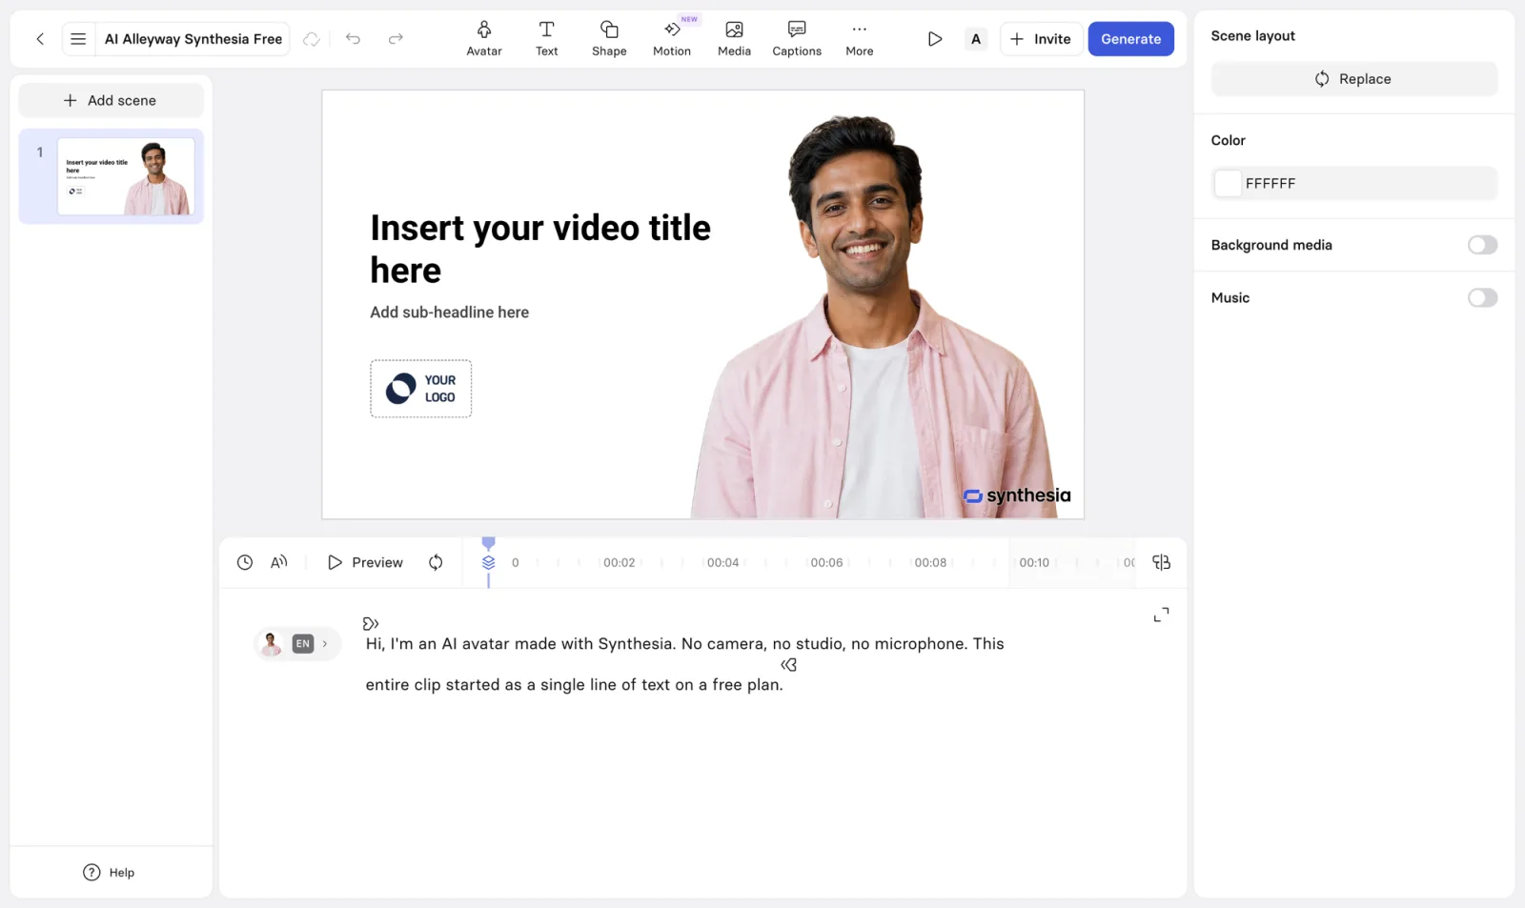
Task: Open the Avatar tool
Action: pyautogui.click(x=483, y=39)
